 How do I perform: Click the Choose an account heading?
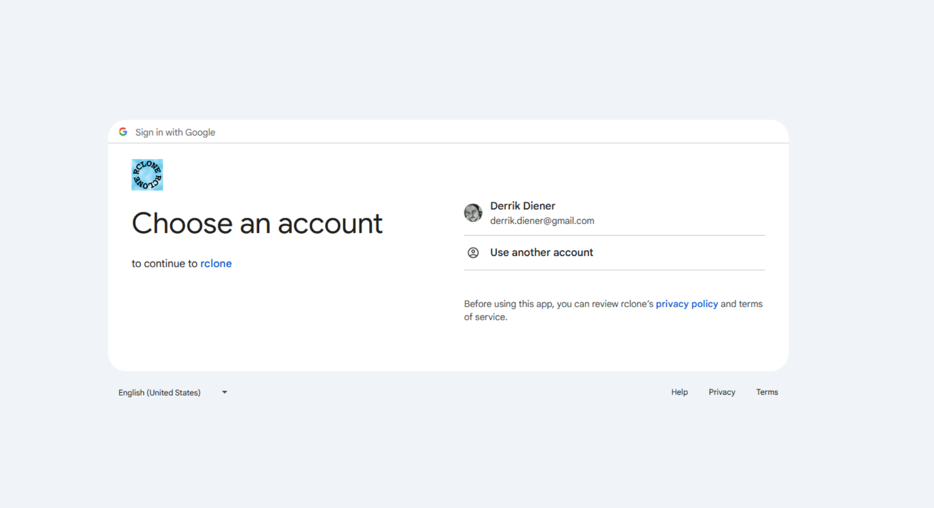257,223
